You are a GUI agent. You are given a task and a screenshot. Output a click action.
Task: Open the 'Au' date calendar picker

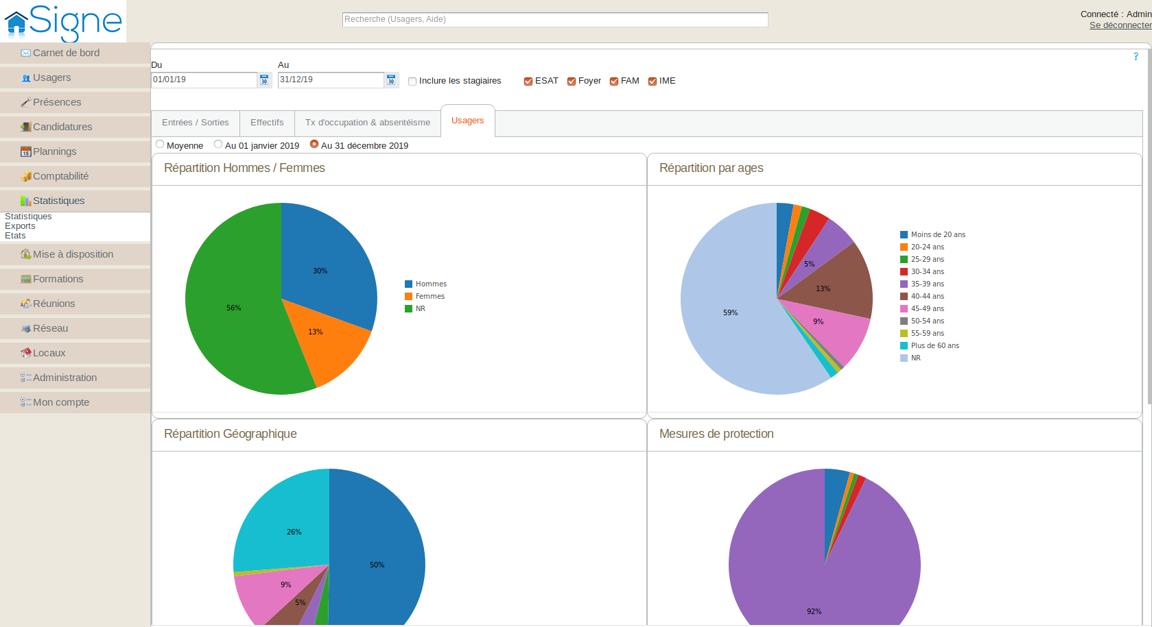click(391, 80)
